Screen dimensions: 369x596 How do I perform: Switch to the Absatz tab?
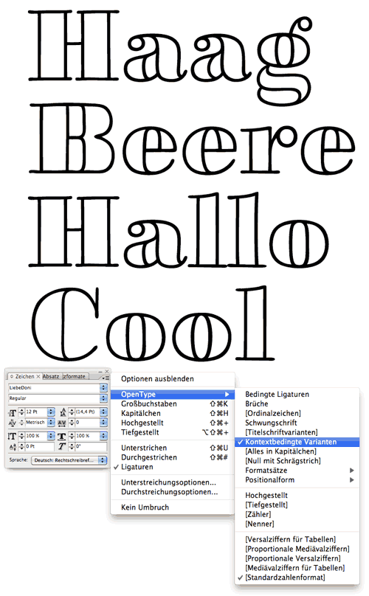(51, 376)
